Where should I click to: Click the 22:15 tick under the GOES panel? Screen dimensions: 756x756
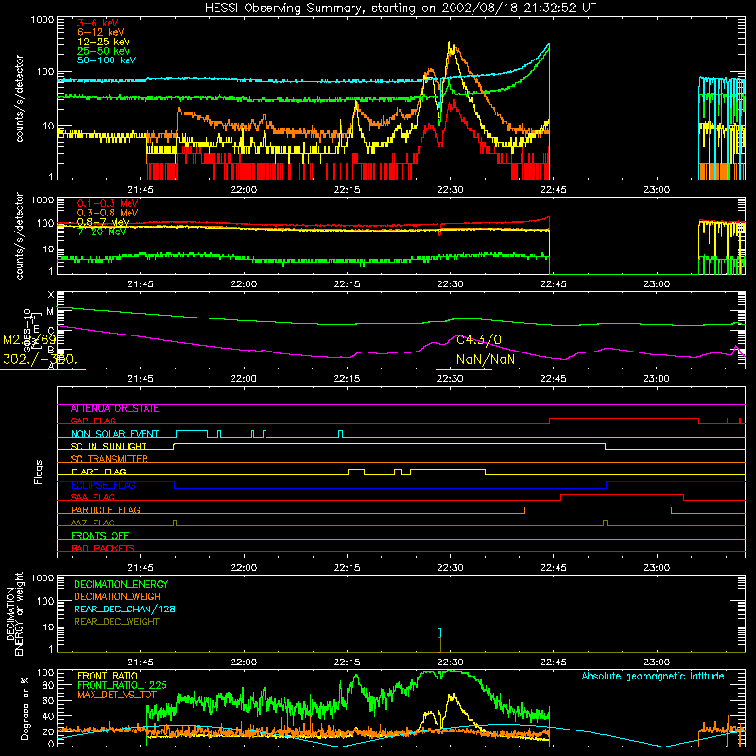point(347,379)
